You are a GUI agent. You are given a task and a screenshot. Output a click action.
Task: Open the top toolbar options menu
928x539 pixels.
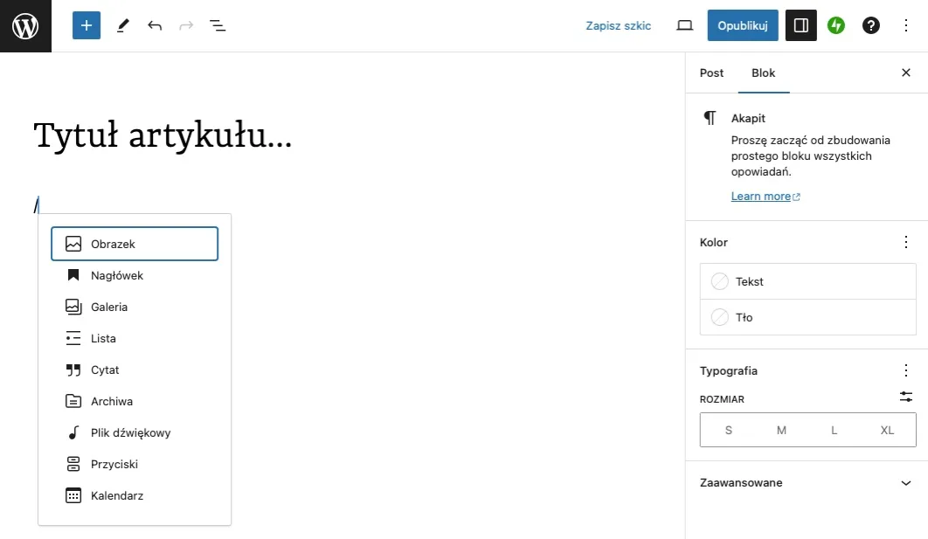(905, 25)
